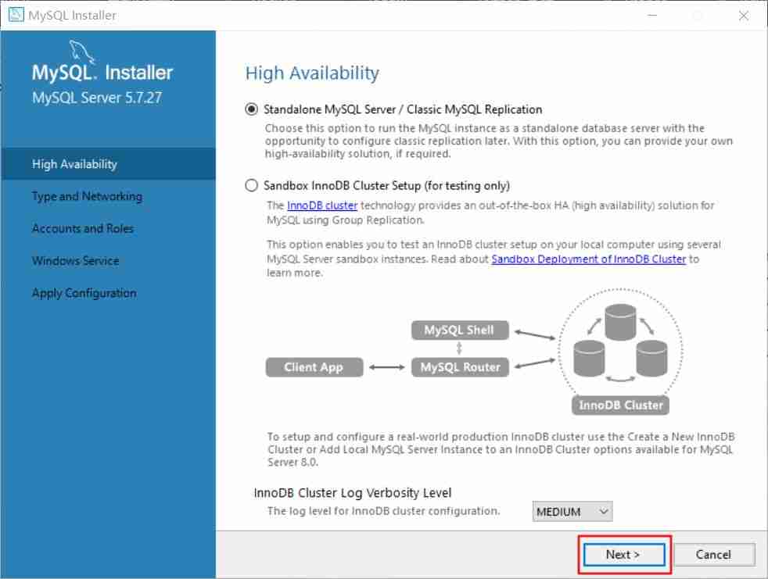Click the MySQL Router box in diagram
768x579 pixels.
tap(460, 367)
